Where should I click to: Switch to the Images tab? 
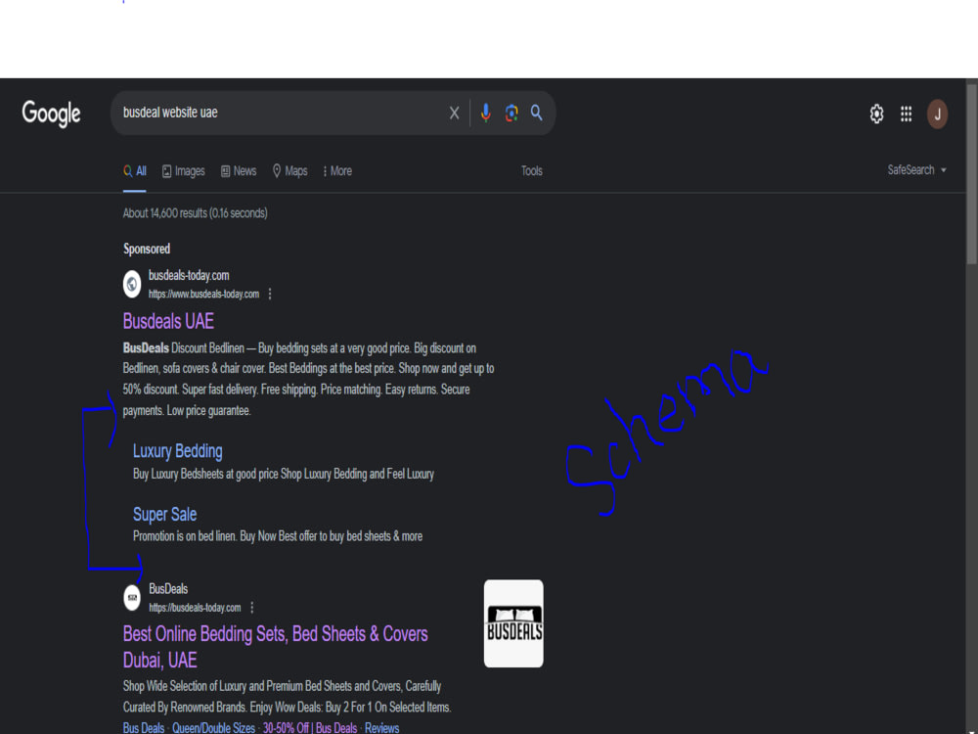pos(184,171)
